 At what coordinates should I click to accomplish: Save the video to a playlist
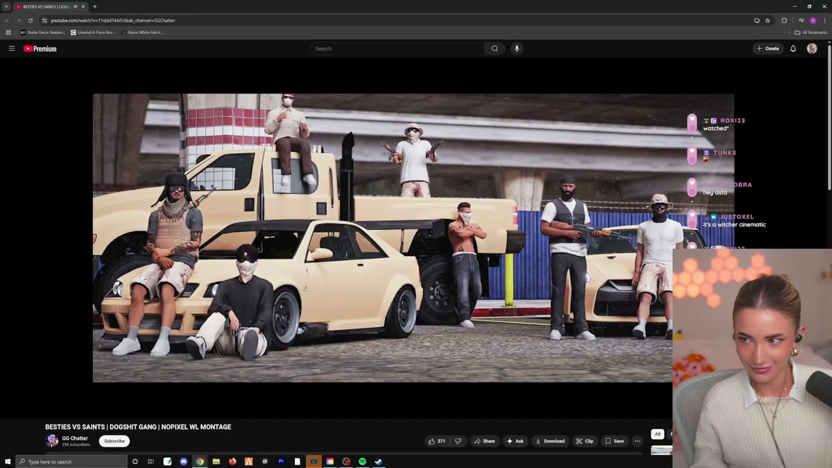pyautogui.click(x=614, y=441)
